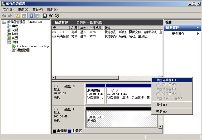Open the 查看(V) menu

[37, 9]
